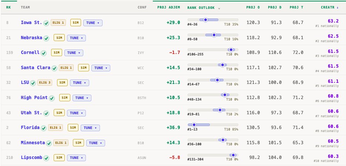Screen dimensions: 346x166
Task: Sort by the PROJ O column
Action: point(253,7)
